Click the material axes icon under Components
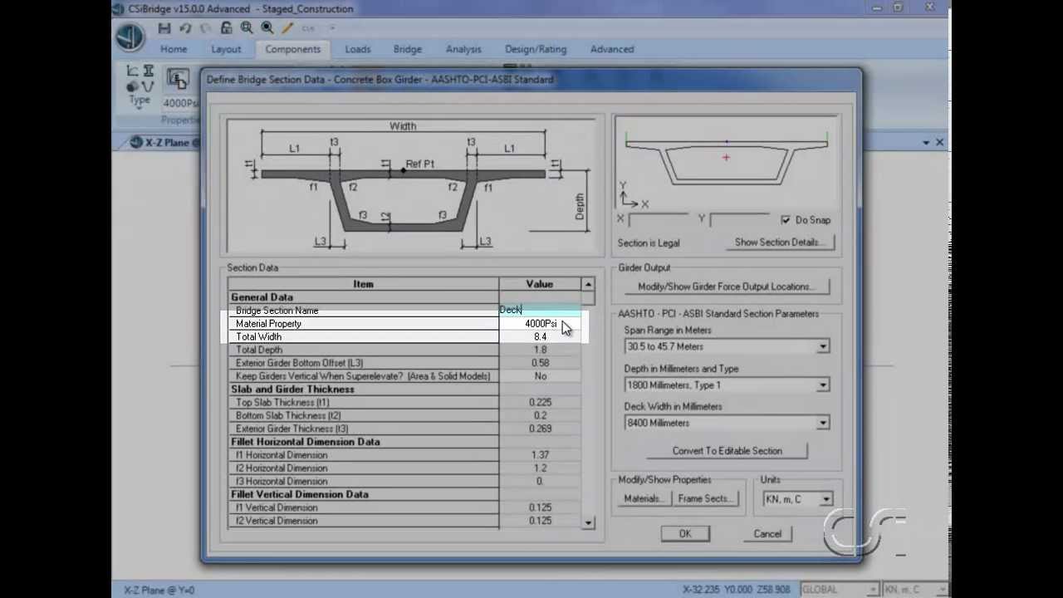This screenshot has height=598, width=1063. pos(133,71)
